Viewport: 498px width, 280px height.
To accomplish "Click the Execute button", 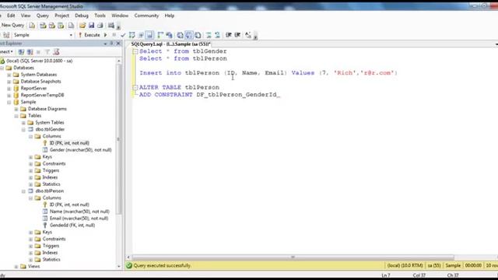I will [x=89, y=35].
